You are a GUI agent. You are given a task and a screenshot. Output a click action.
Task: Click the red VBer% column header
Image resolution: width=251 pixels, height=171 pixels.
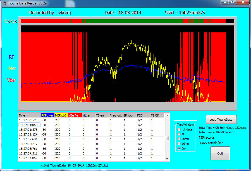(75, 115)
